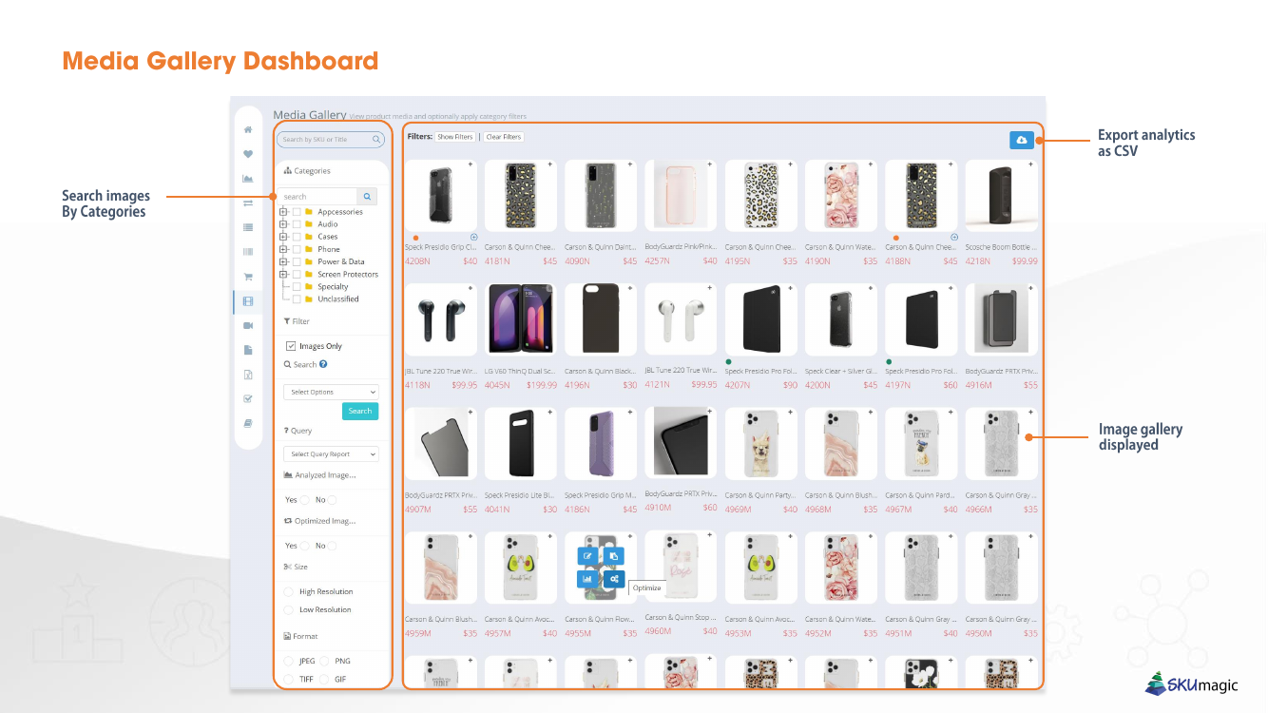This screenshot has height=713, width=1268.
Task: Tick the Unclassified category checkbox
Action: click(x=297, y=299)
